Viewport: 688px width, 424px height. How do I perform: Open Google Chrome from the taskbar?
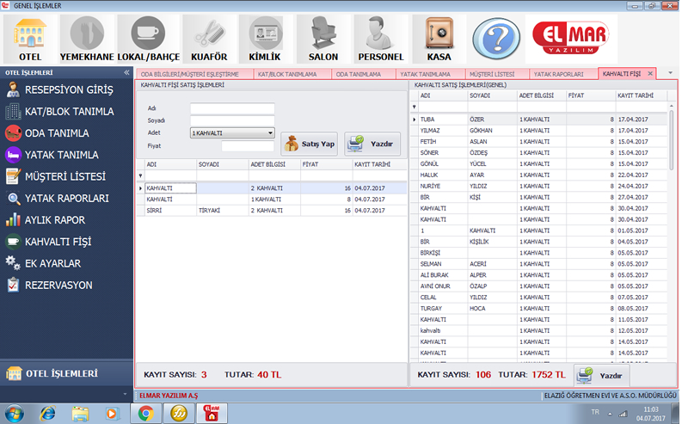pos(146,413)
